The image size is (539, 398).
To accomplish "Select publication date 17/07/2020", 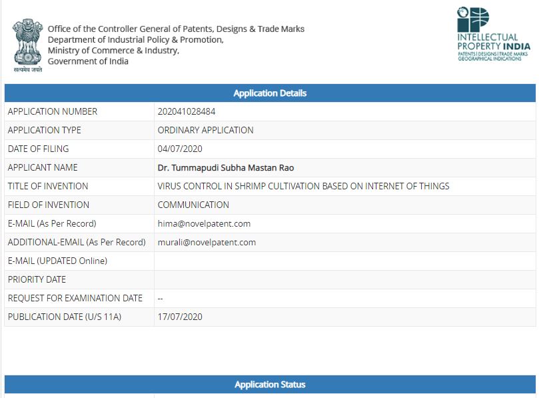I will click(180, 317).
